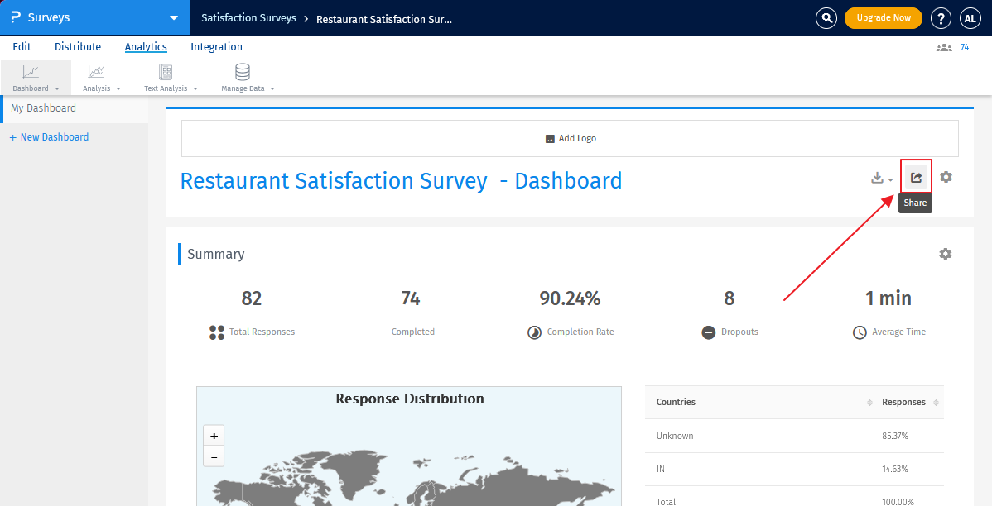This screenshot has height=506, width=992.
Task: Switch to the Distribute tab
Action: [x=78, y=47]
